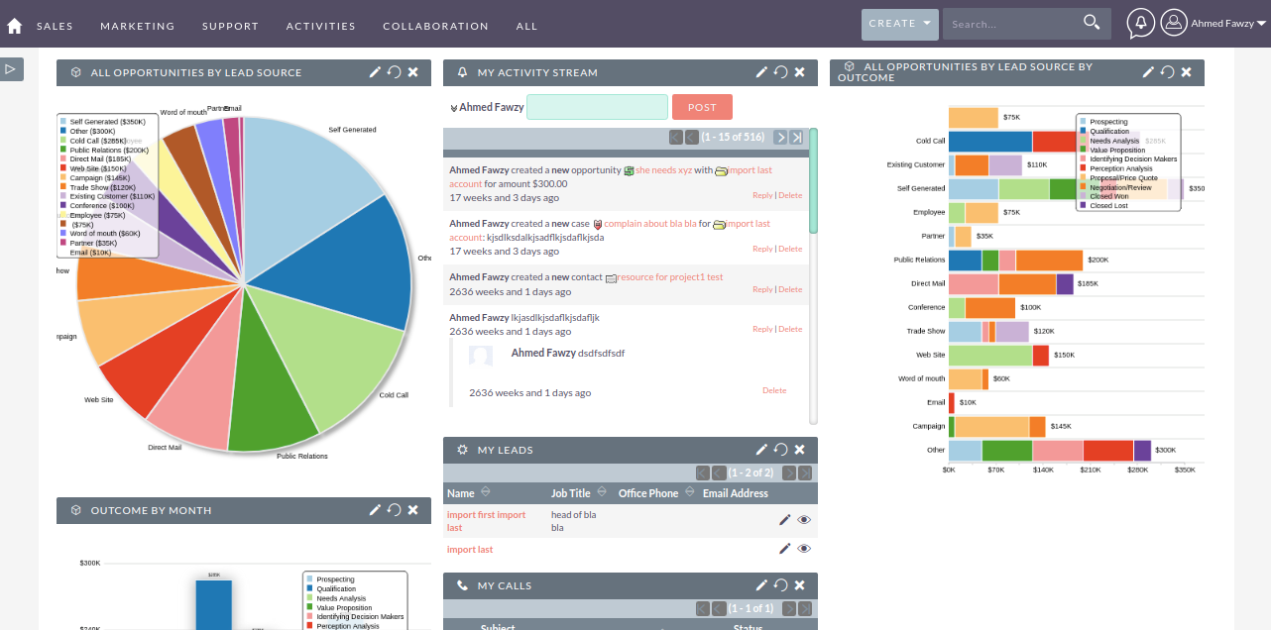Viewport: 1271px width, 630px height.
Task: Jump to first page of activity stream
Action: [x=676, y=138]
